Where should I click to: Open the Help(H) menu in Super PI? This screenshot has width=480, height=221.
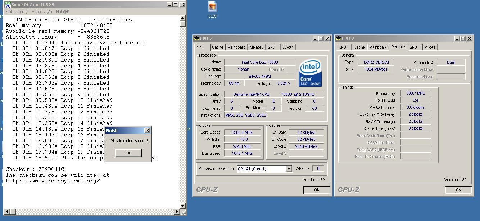(x=63, y=12)
